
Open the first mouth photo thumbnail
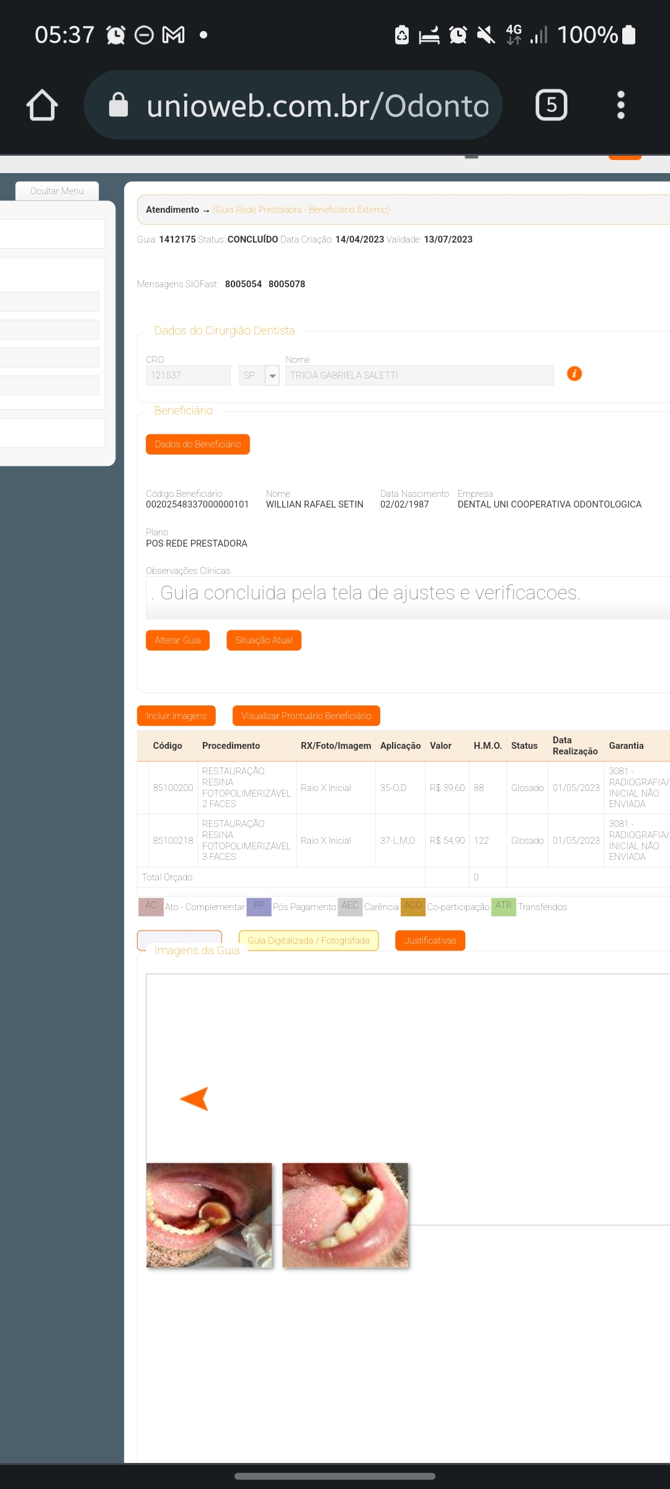pos(209,1215)
